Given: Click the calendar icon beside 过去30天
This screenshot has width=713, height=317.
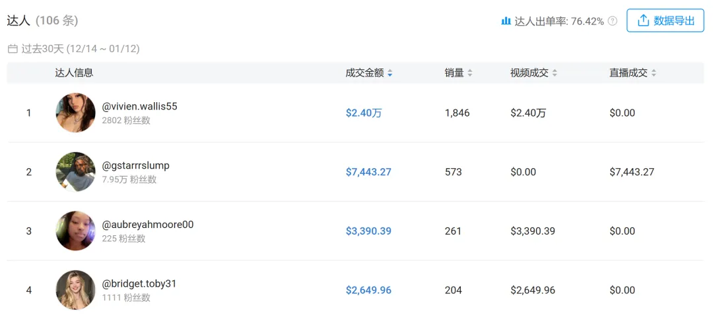Looking at the screenshot, I should coord(13,49).
